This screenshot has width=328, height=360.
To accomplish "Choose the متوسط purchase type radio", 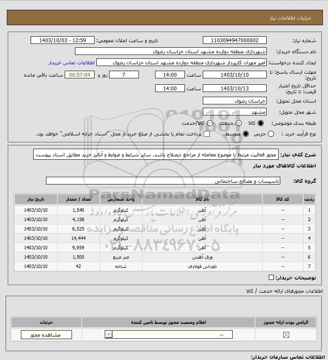I will [246, 134].
